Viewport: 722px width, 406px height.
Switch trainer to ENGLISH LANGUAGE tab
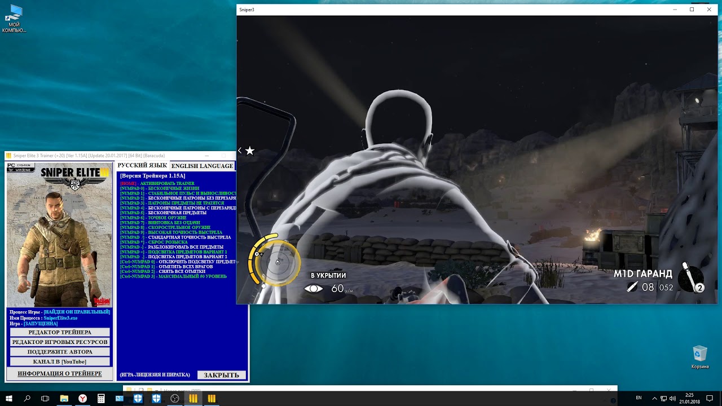pos(202,166)
